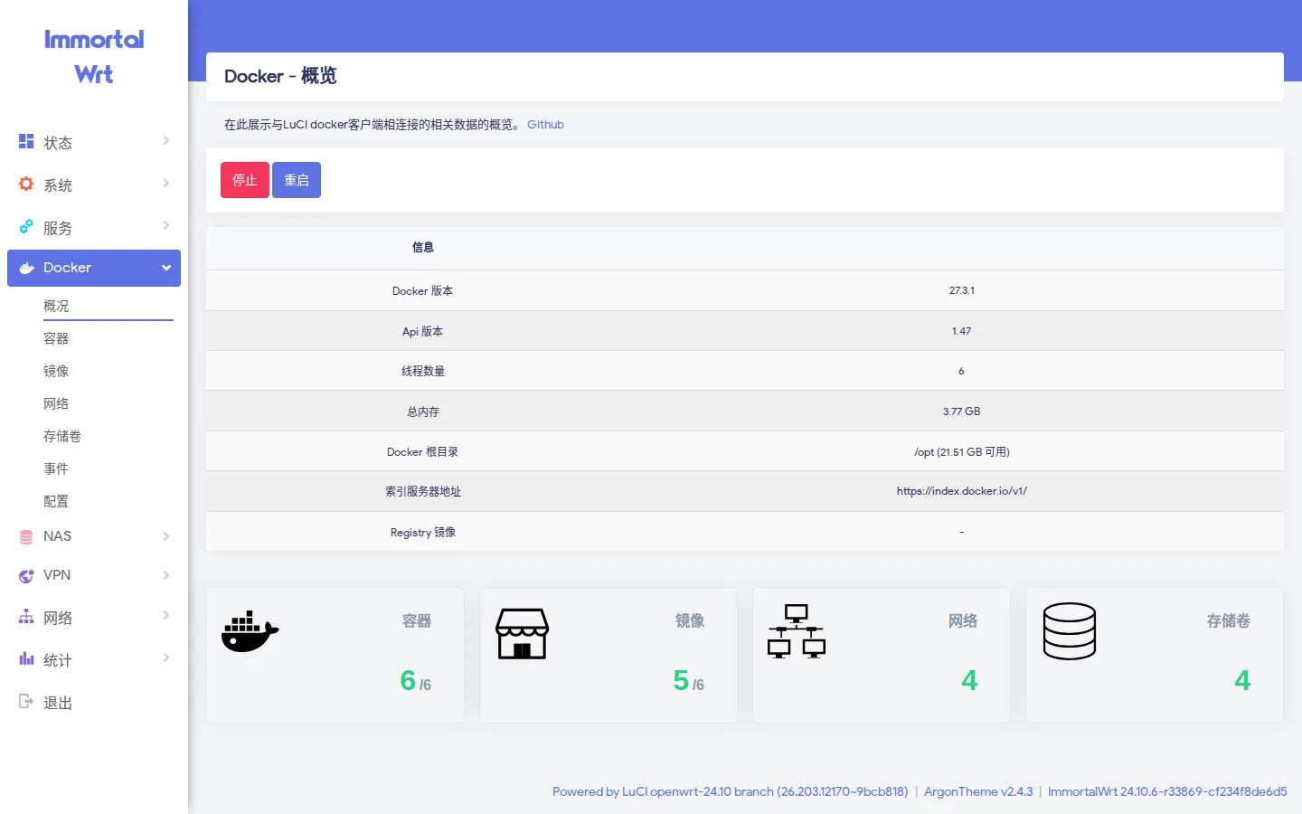Click the ImmortalWrt version footer text
This screenshot has height=814, width=1302.
click(x=1167, y=791)
